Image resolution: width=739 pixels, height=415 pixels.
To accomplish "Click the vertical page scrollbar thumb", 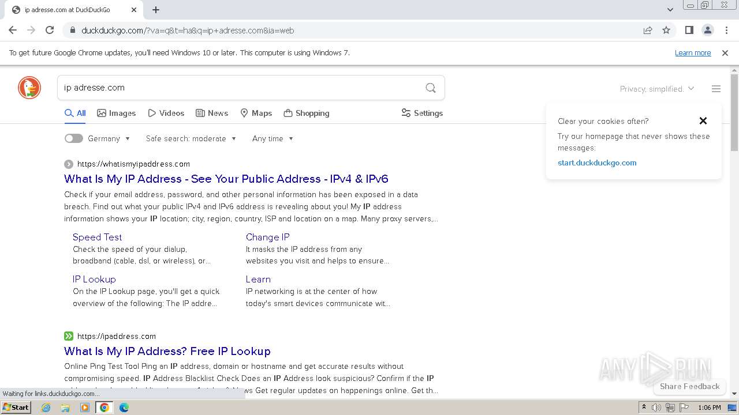I will pyautogui.click(x=734, y=112).
